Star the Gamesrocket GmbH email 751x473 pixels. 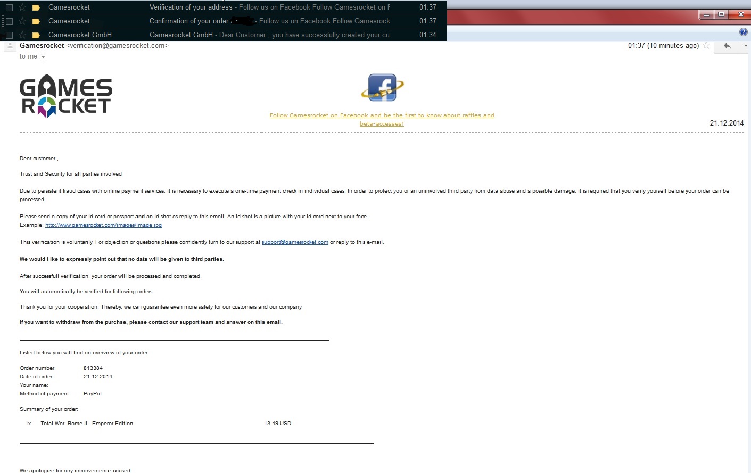pos(22,35)
